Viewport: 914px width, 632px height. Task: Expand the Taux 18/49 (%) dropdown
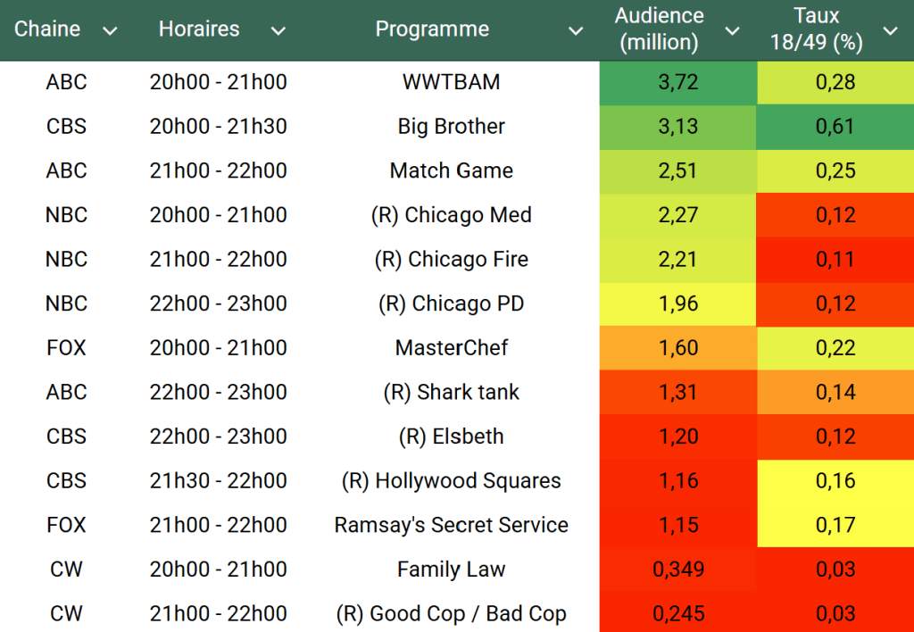pos(890,31)
